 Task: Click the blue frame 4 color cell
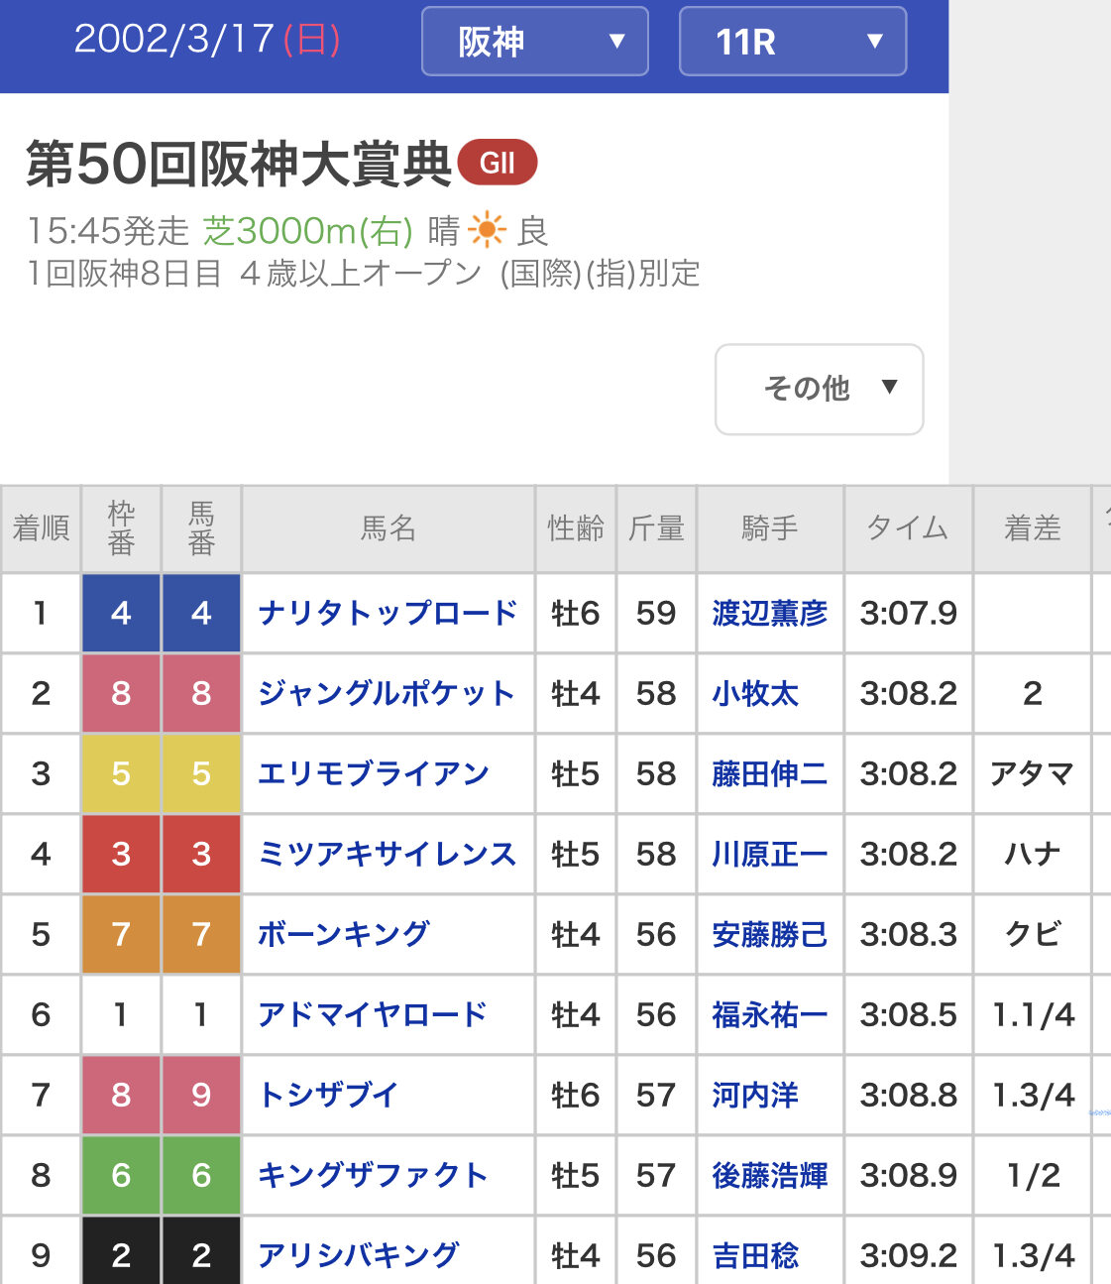click(x=121, y=613)
